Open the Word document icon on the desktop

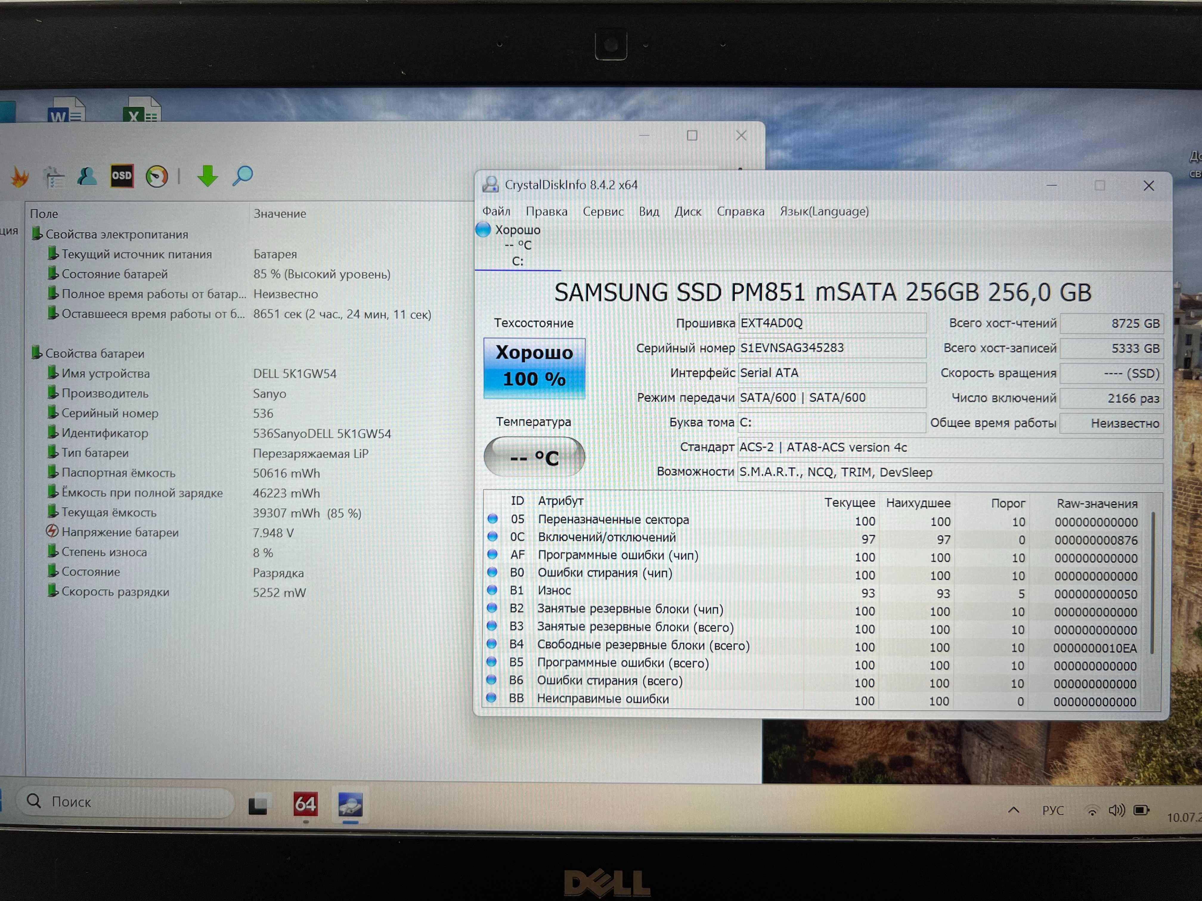click(x=66, y=110)
